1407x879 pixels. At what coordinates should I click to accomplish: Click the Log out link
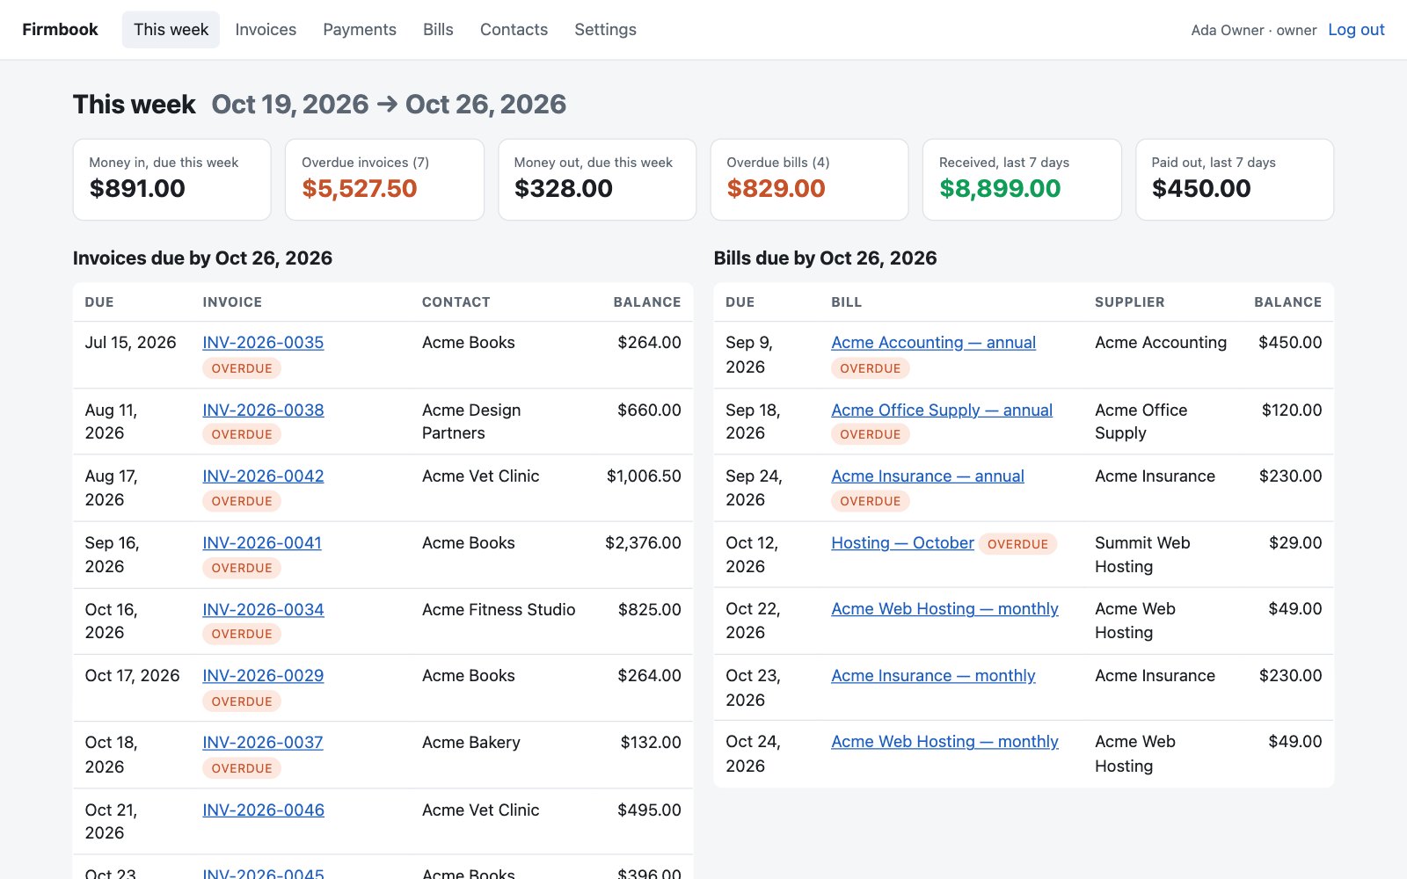1356,30
